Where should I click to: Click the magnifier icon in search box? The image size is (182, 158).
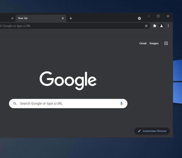click(x=15, y=103)
